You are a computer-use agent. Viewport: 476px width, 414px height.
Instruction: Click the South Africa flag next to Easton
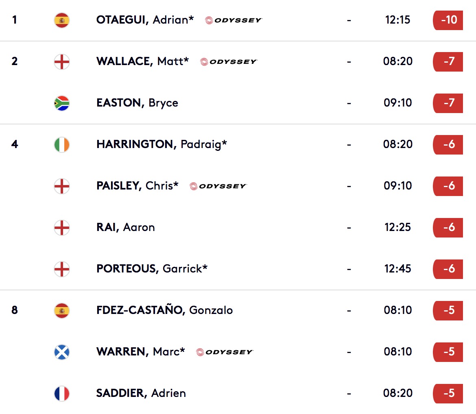pos(61,103)
